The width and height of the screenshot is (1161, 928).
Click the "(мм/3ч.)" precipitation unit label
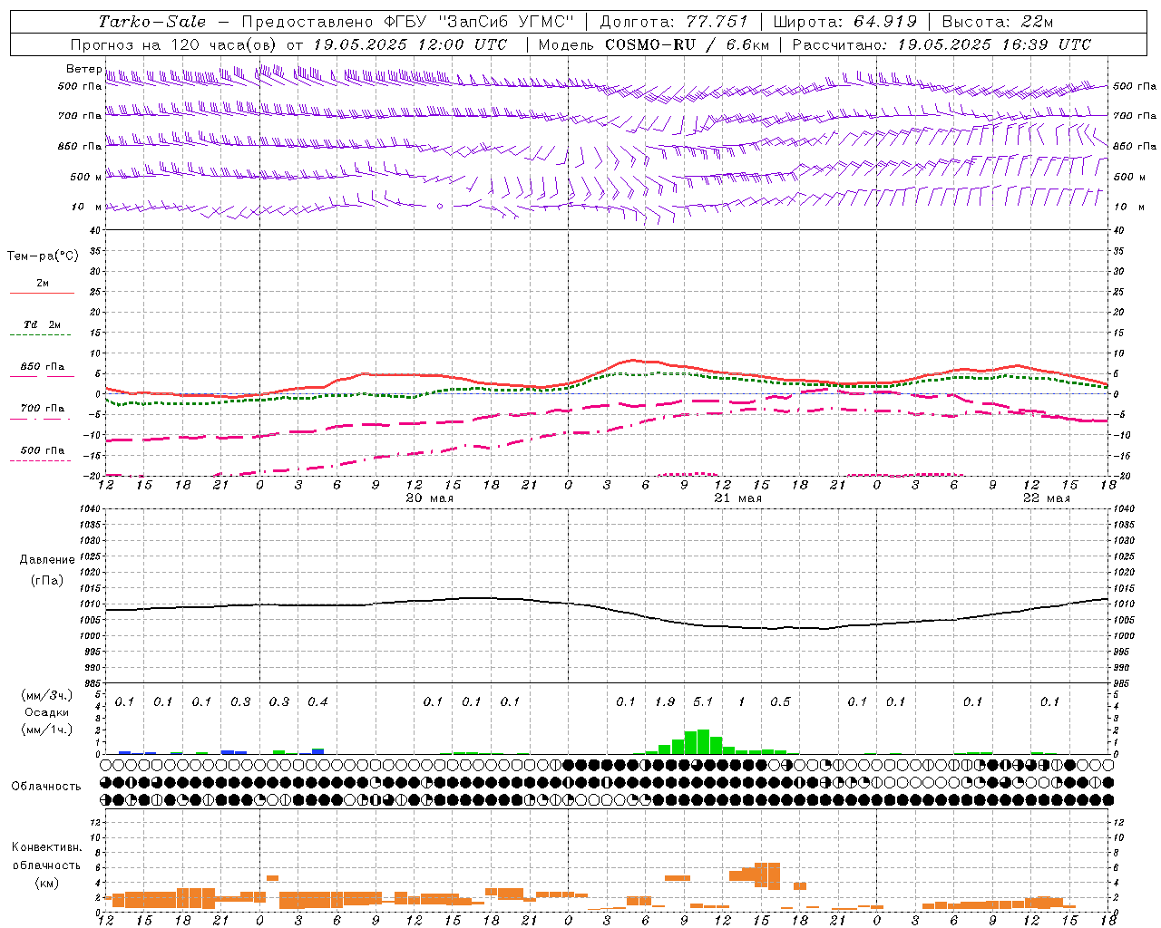47,695
